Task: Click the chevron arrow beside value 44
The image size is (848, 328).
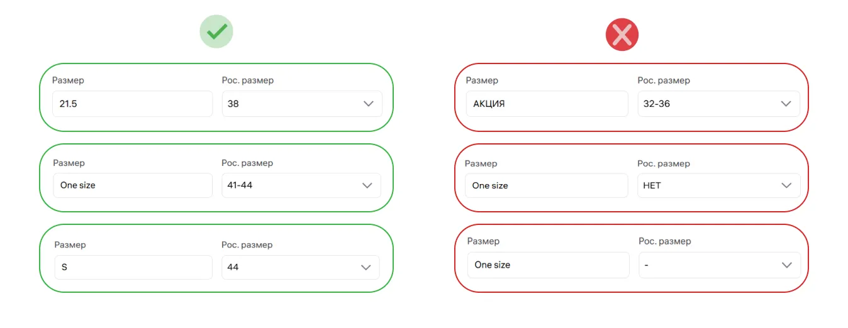Action: 366,267
